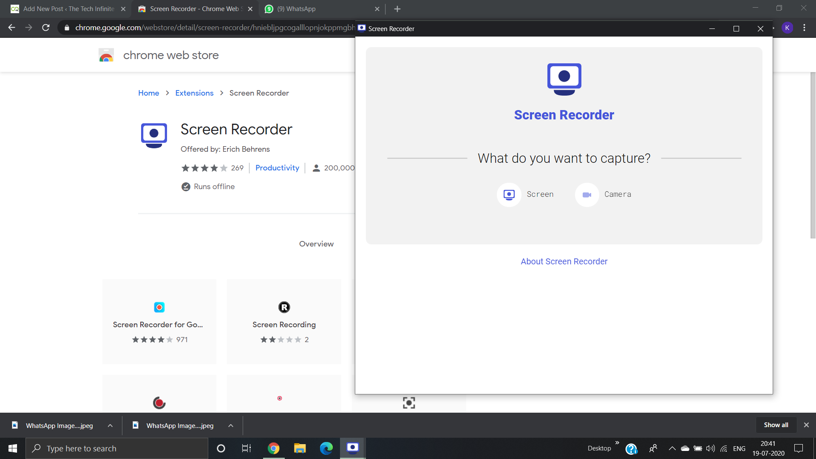Click the chrome web store logo
Viewport: 816px width, 459px height.
click(106, 55)
